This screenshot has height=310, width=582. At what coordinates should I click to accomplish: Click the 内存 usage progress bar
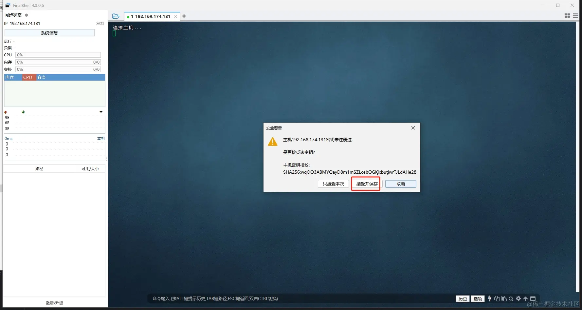tap(58, 62)
